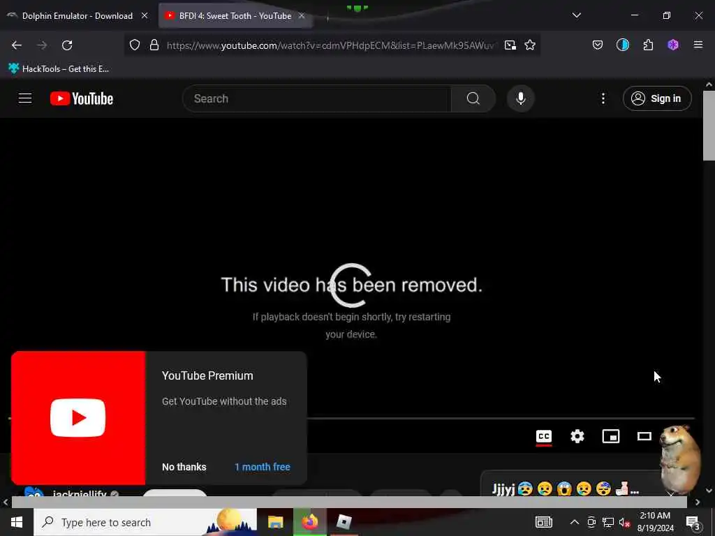
Task: Click the 'This video has been removed.' message
Action: (x=351, y=285)
